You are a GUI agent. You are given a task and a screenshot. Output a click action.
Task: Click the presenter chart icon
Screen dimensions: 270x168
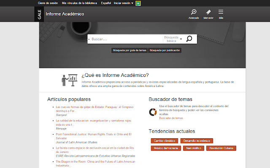pos(70,80)
